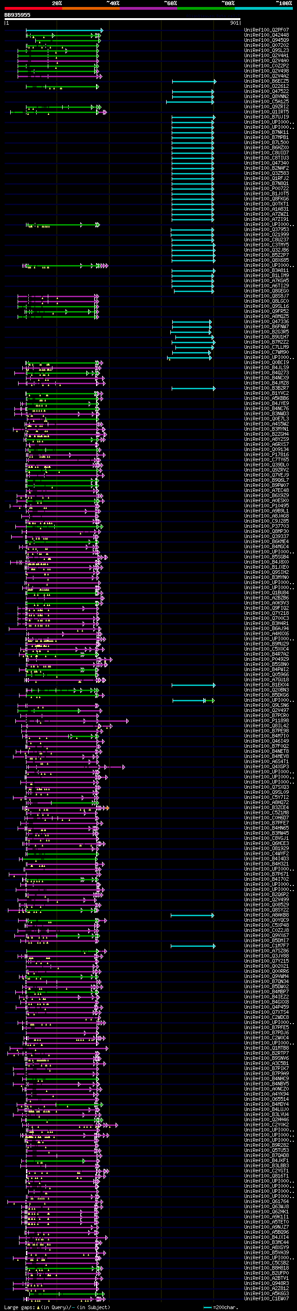Select hit label UniRef100_Q9FIQ2
The height and width of the screenshot is (1311, 297).
pos(266,608)
